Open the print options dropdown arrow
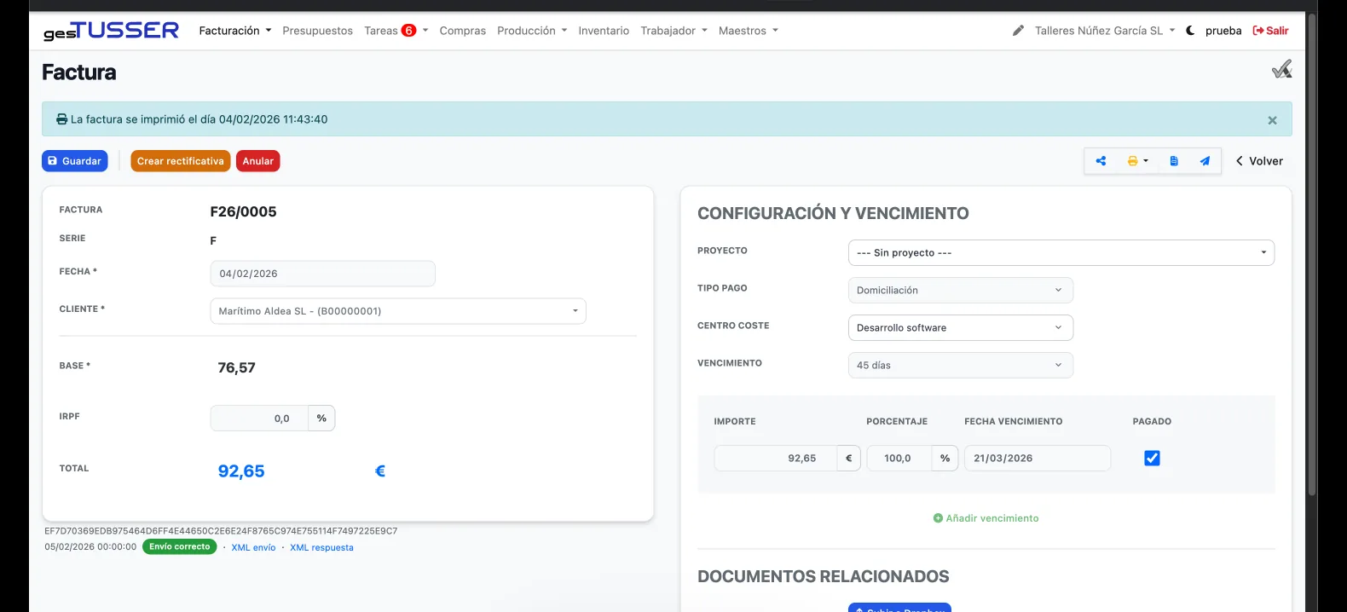The image size is (1347, 612). [x=1146, y=161]
